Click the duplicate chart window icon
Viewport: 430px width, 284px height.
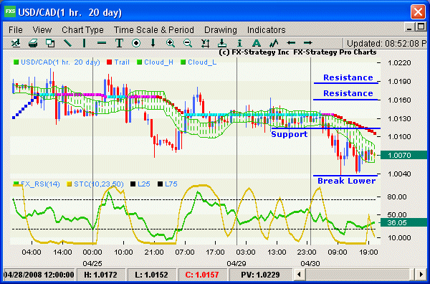(x=50, y=43)
